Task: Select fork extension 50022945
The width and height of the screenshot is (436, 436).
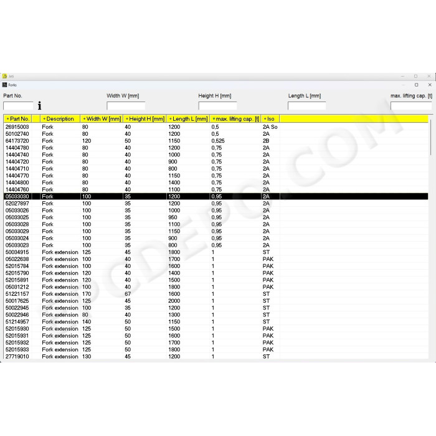Action: click(17, 308)
